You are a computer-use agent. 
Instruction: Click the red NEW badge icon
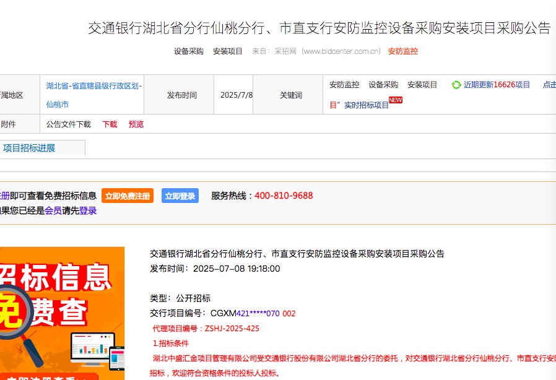click(396, 100)
